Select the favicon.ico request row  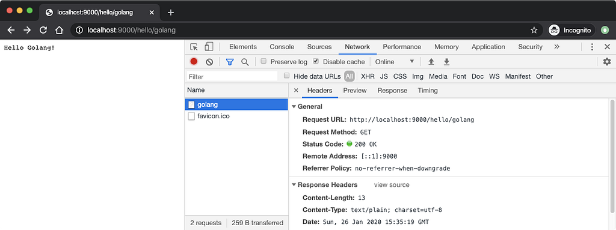point(236,116)
